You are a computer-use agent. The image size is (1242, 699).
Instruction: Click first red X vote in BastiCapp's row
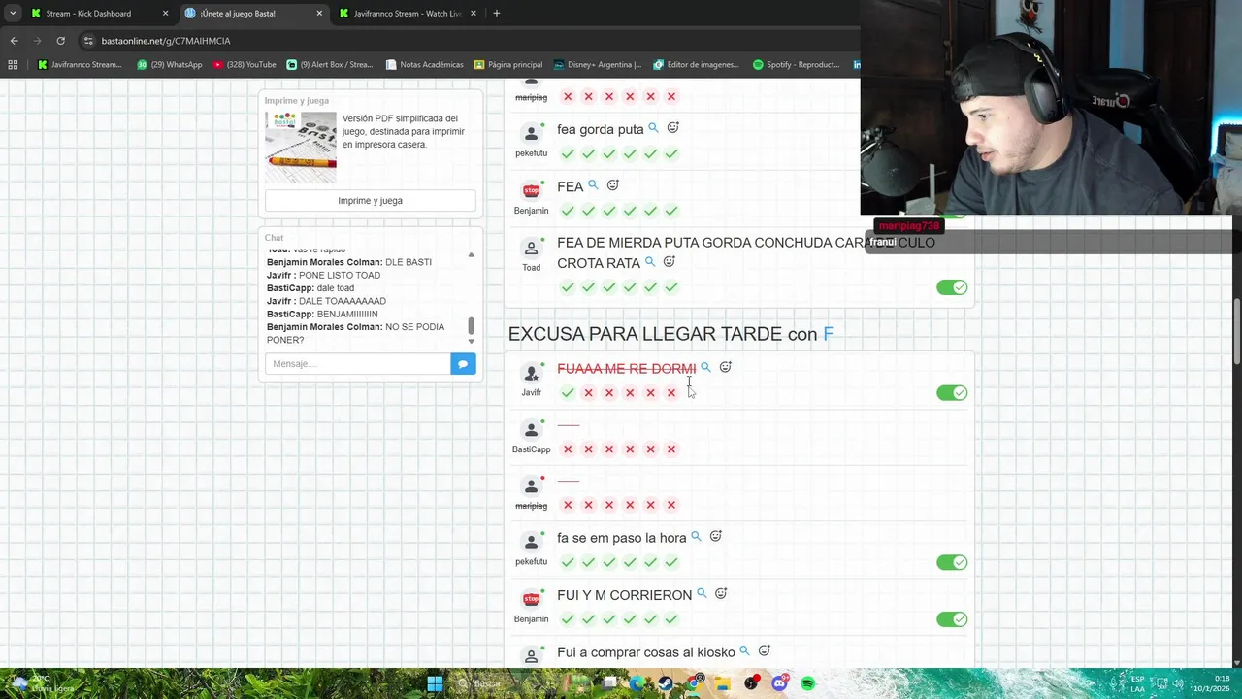tap(568, 449)
